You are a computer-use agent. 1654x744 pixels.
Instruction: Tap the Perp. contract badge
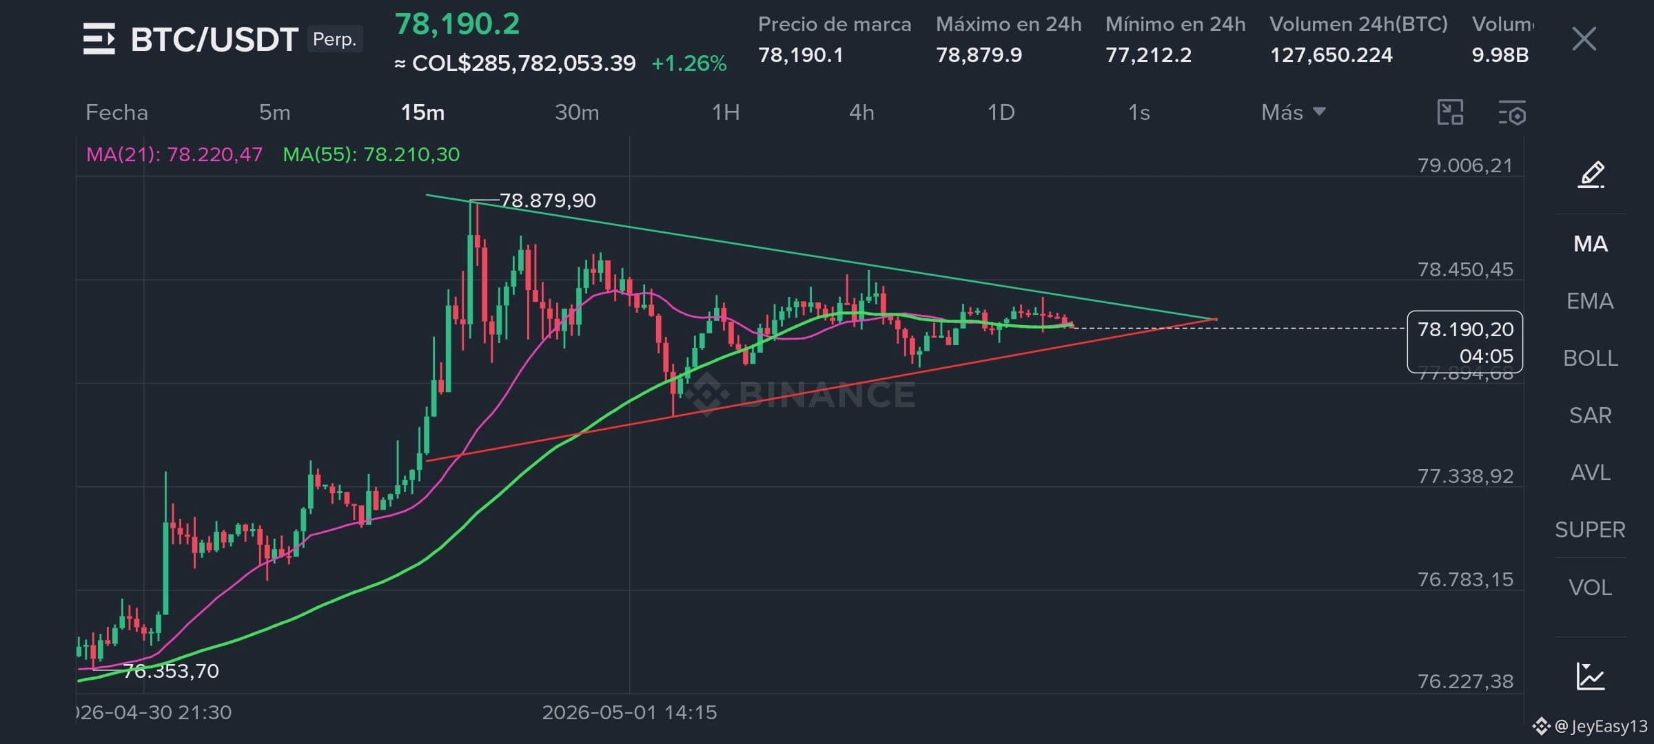(x=335, y=39)
